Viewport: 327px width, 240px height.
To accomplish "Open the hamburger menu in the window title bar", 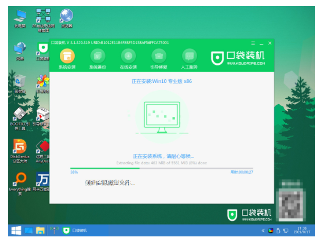I will pyautogui.click(x=253, y=43).
